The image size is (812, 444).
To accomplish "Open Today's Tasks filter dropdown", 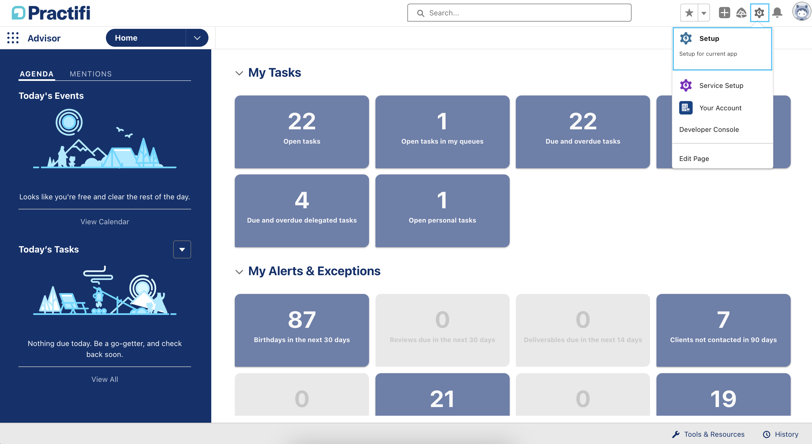I will point(182,249).
